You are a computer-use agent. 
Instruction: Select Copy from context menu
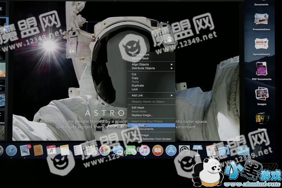pyautogui.click(x=151, y=78)
